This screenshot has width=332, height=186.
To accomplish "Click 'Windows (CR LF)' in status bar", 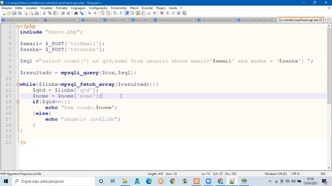I will pyautogui.click(x=275, y=174).
